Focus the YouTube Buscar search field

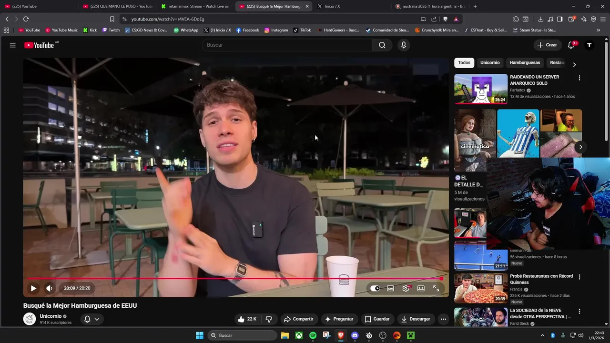[x=287, y=45]
